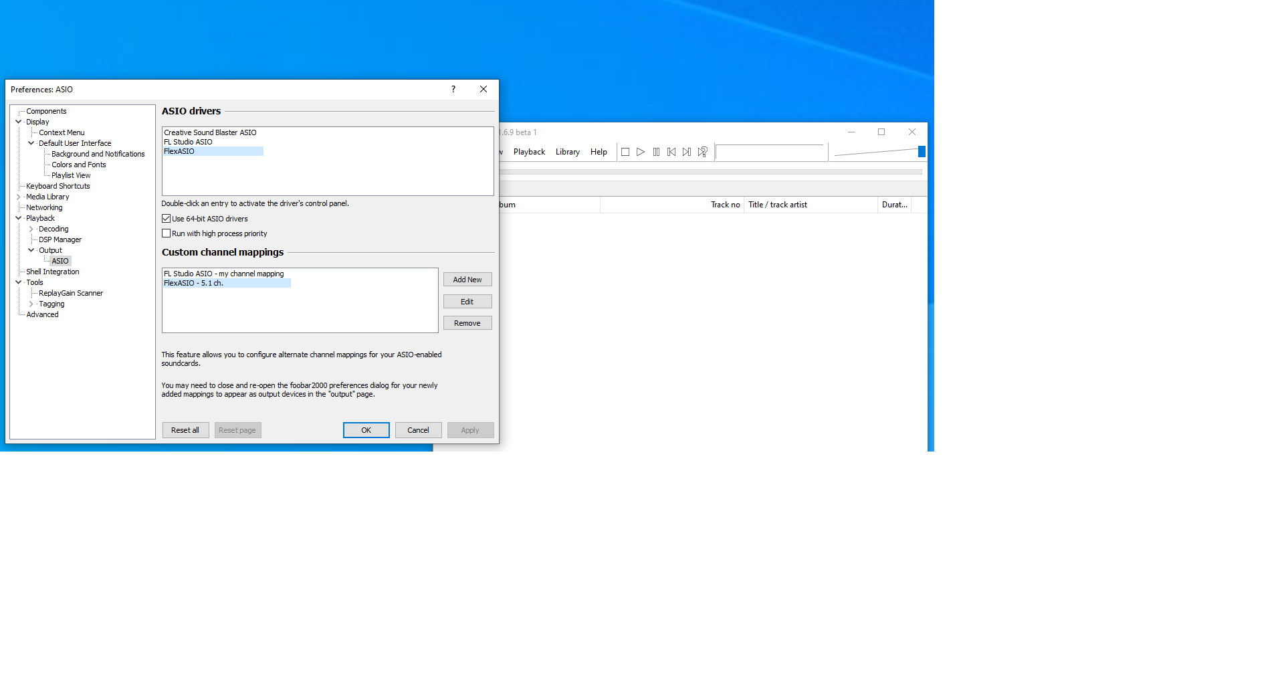The height and width of the screenshot is (689, 1284).
Task: Open dialog help via the question mark
Action: tap(453, 89)
